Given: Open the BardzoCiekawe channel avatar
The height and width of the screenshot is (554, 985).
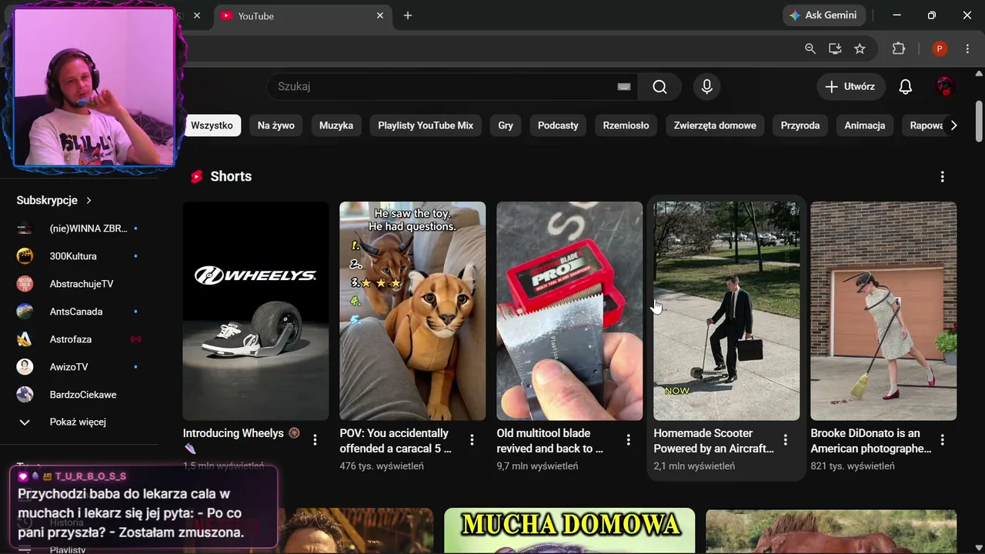Looking at the screenshot, I should 25,395.
